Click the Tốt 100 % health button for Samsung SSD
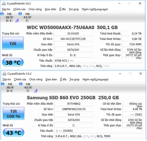 pos(14,114)
